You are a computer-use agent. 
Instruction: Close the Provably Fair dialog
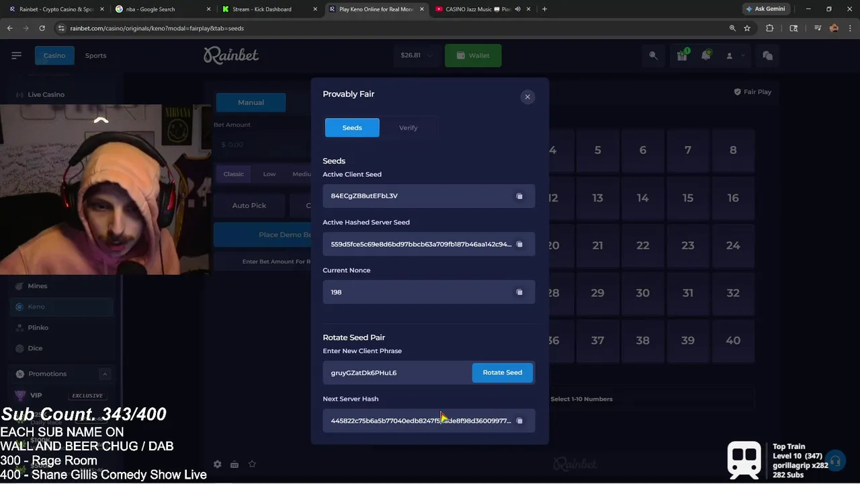[x=527, y=97]
